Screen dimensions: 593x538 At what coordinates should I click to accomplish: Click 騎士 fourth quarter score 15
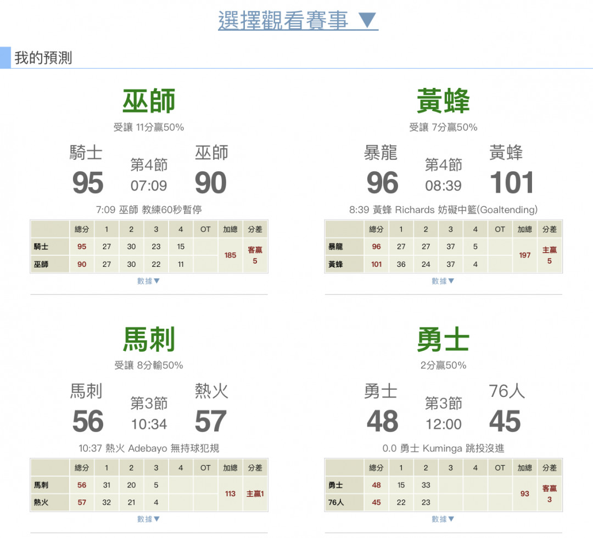point(181,246)
